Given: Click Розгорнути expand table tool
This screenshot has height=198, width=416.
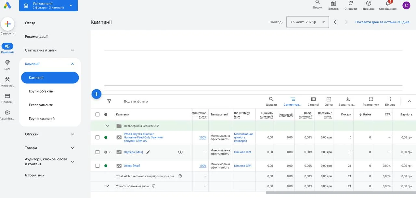Looking at the screenshot, I should coord(371,101).
